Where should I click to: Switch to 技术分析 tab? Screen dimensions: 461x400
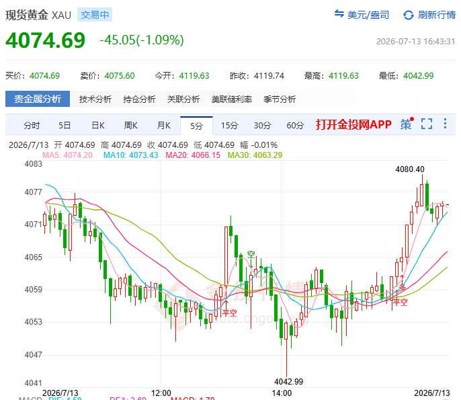pos(95,99)
